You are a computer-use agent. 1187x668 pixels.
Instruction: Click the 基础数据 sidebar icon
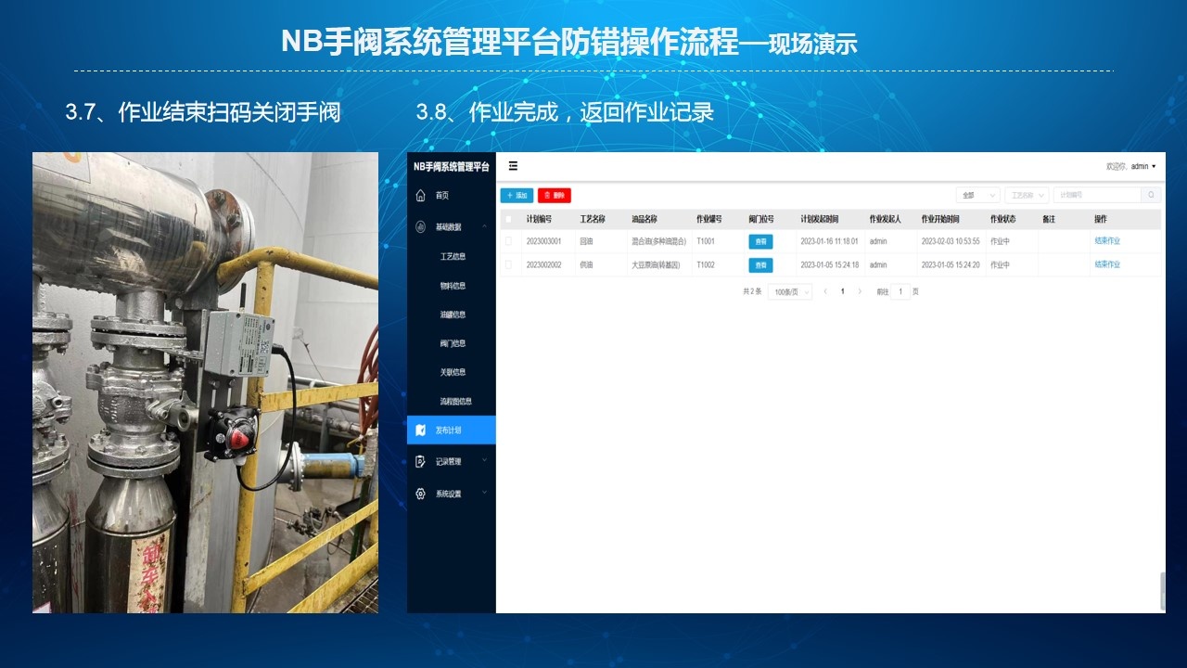(421, 226)
